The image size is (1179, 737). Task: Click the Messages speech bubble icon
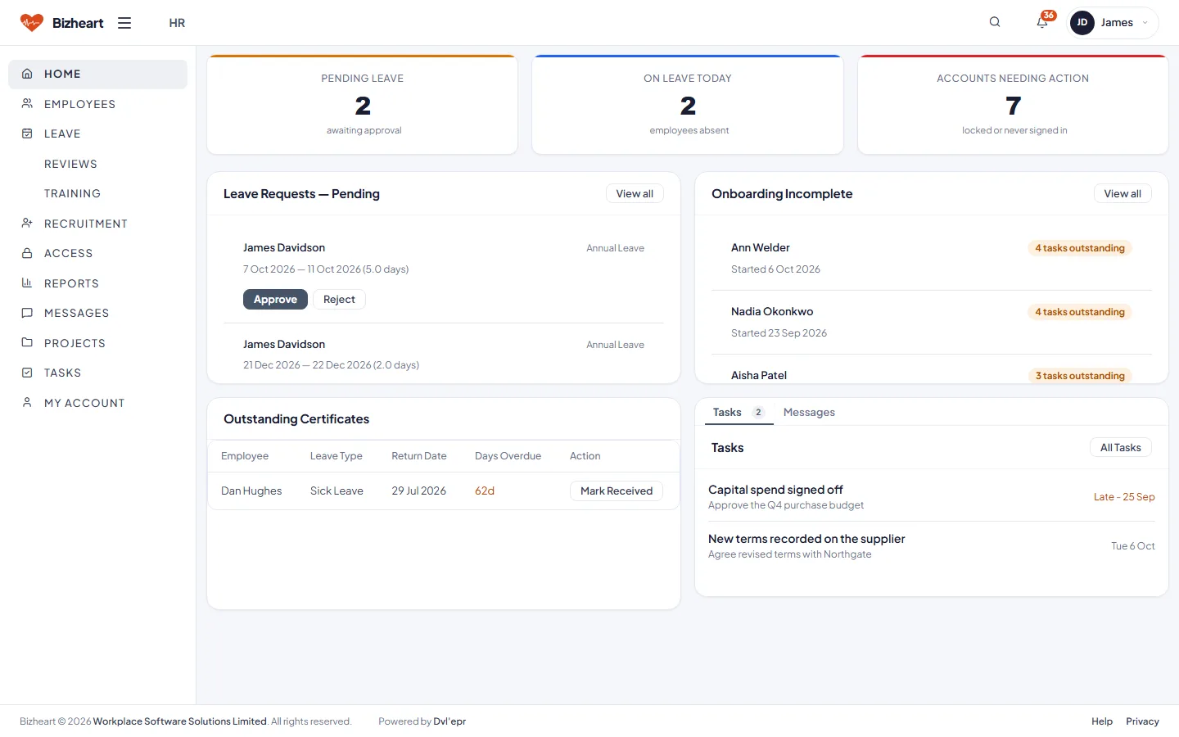tap(27, 313)
